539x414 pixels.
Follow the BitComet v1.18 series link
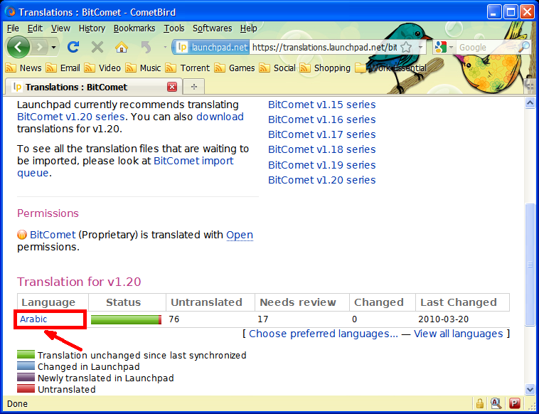pos(321,149)
